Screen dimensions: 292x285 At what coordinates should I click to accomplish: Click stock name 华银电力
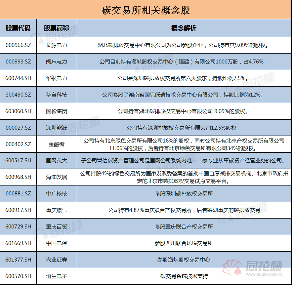coord(57,78)
